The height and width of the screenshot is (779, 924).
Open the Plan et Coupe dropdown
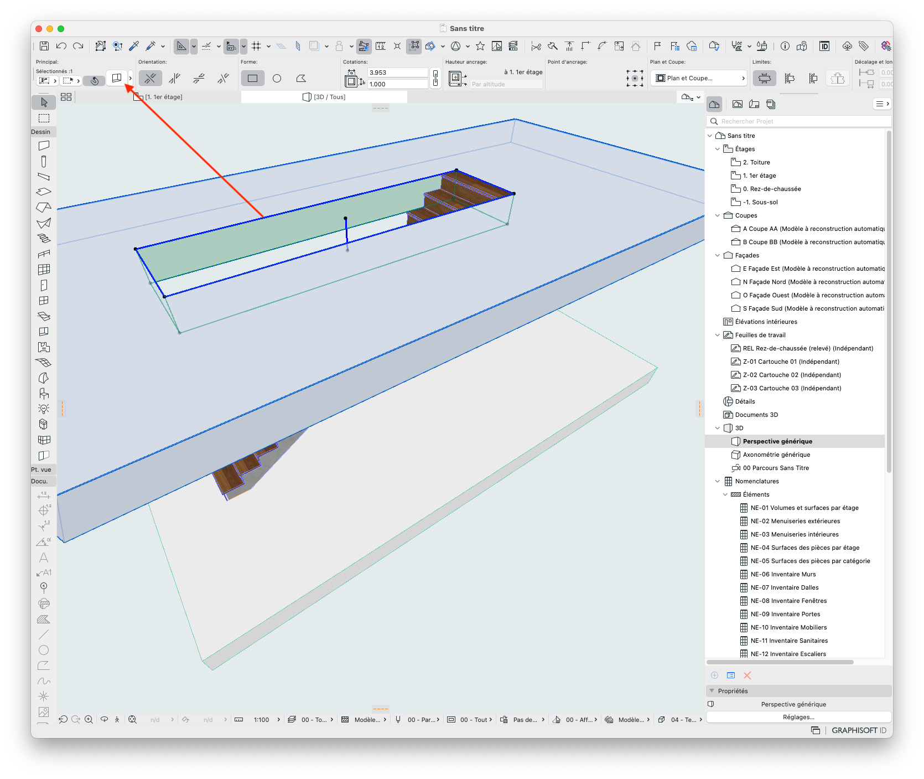tap(699, 78)
